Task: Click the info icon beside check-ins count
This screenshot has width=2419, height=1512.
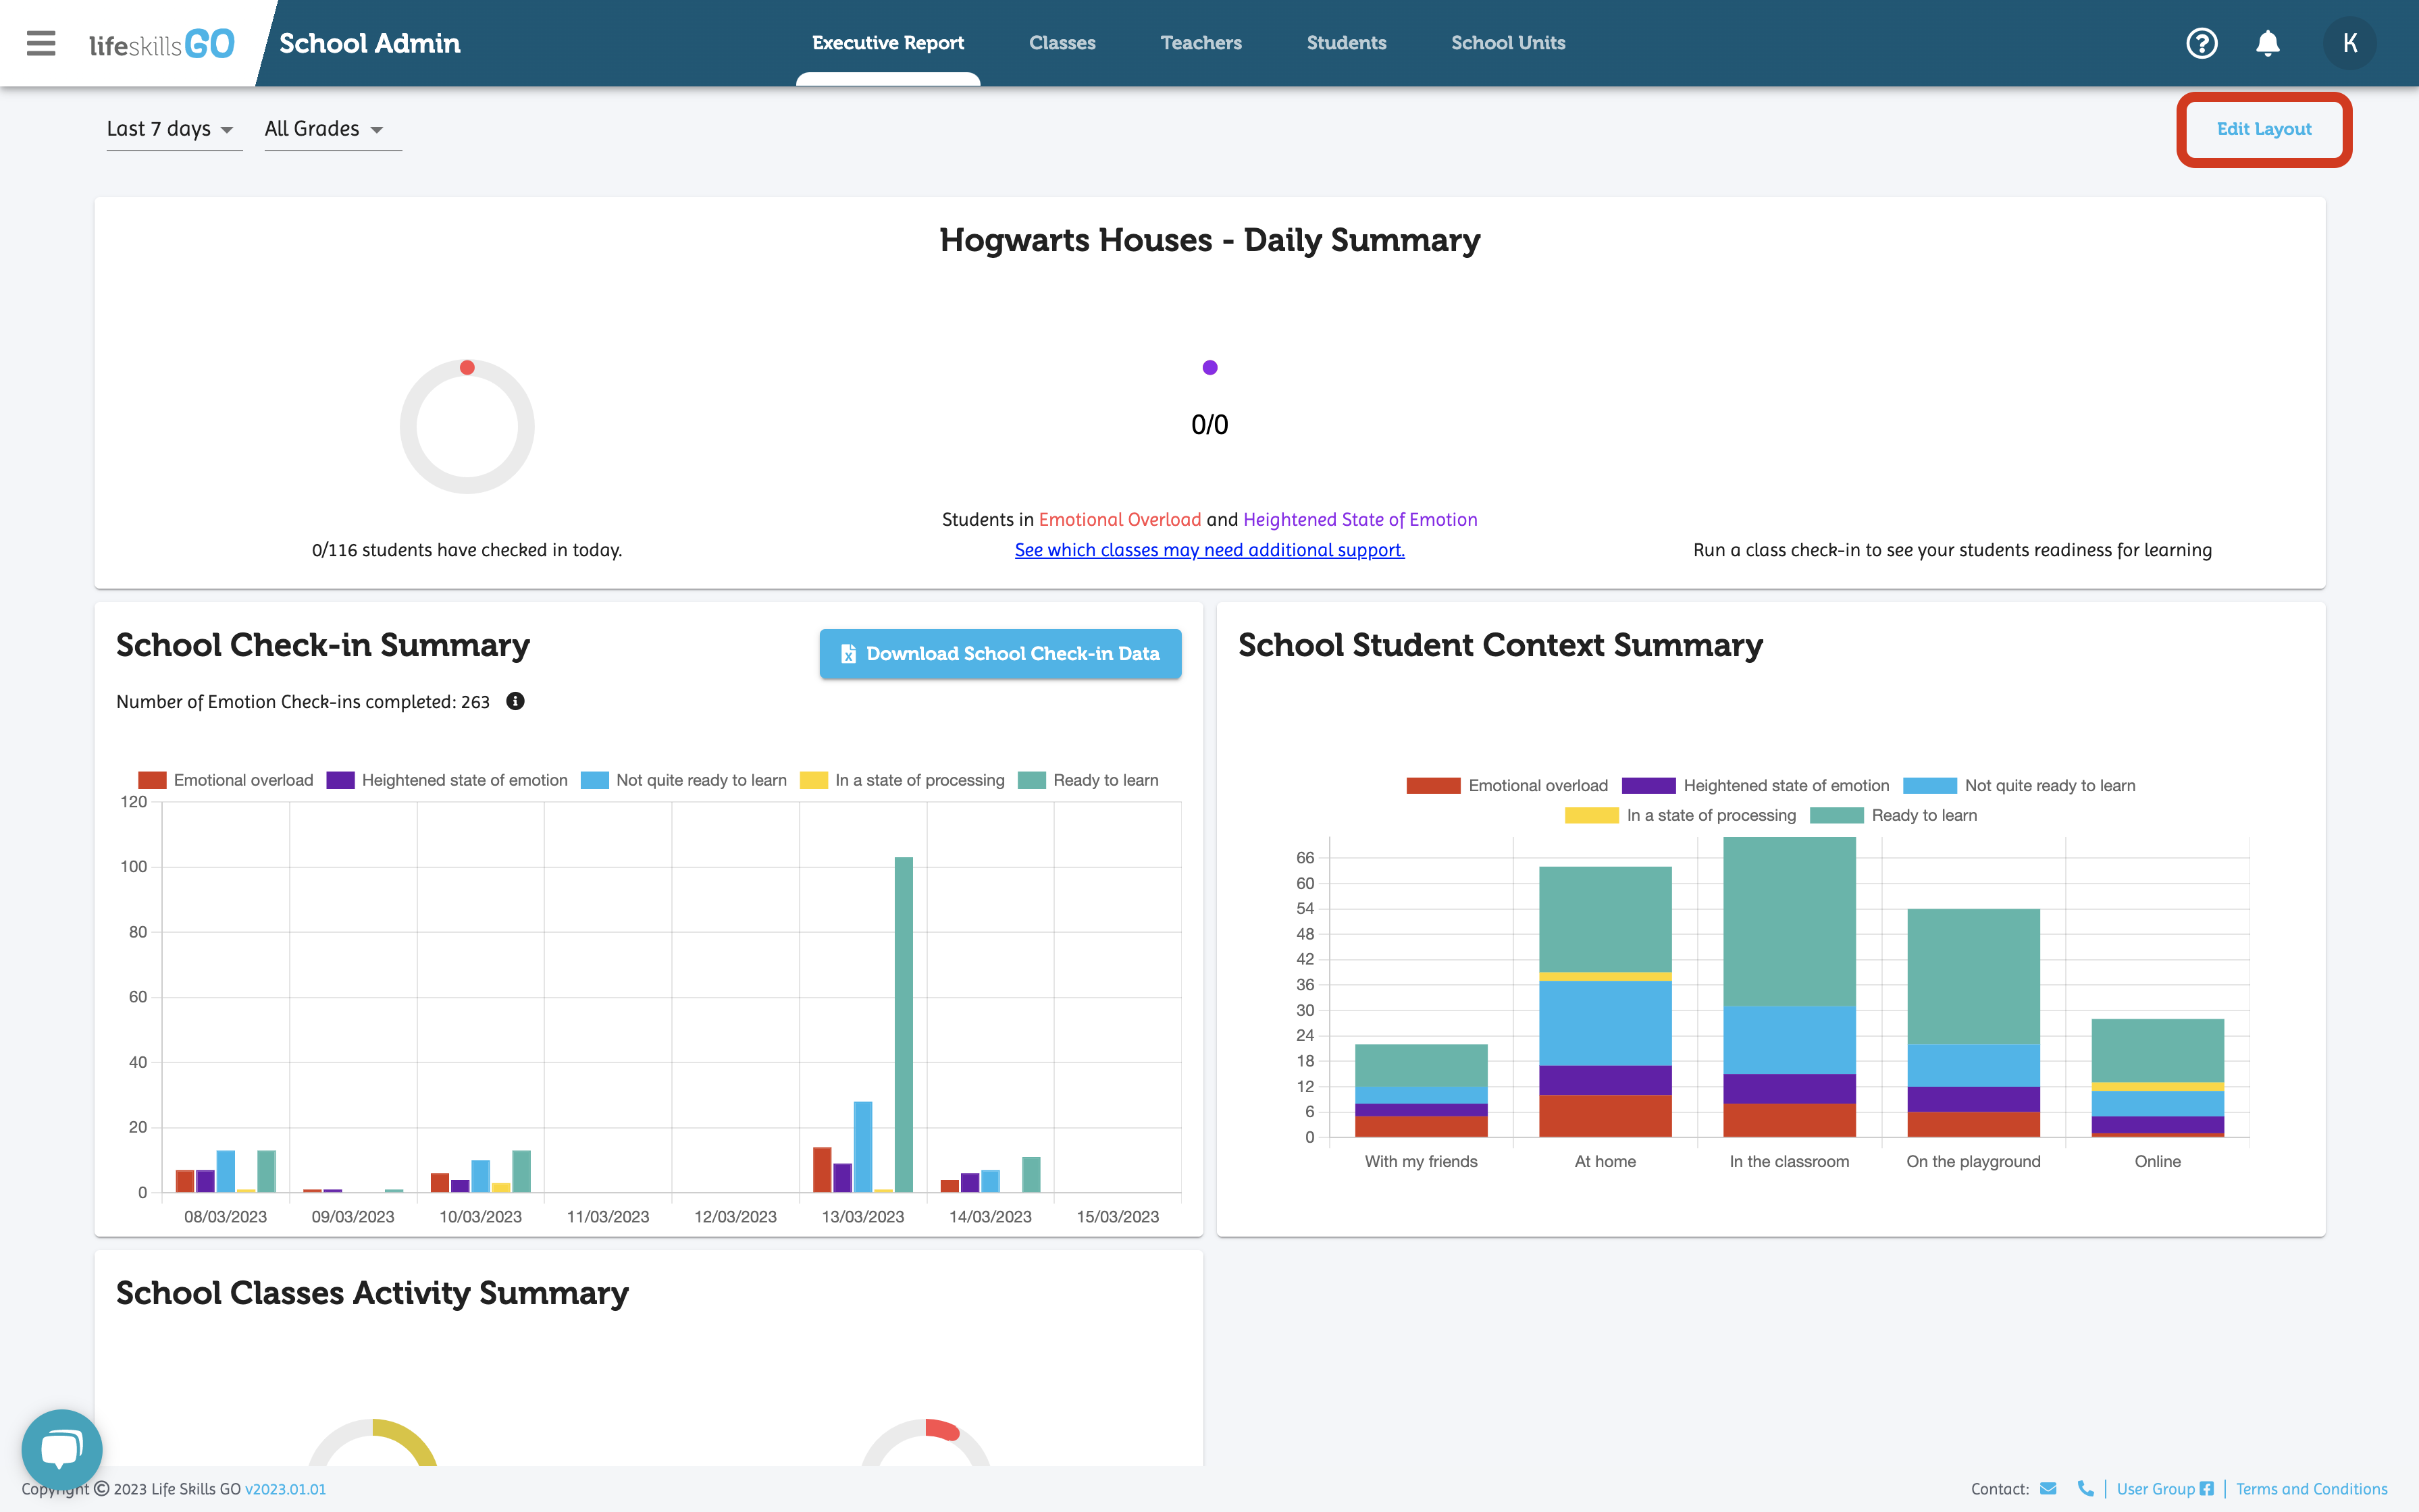Action: point(515,701)
